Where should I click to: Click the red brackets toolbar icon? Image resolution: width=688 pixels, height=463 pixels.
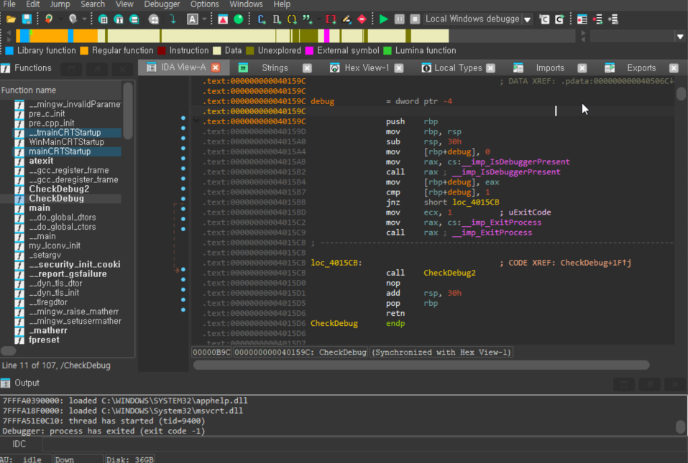tap(331, 19)
